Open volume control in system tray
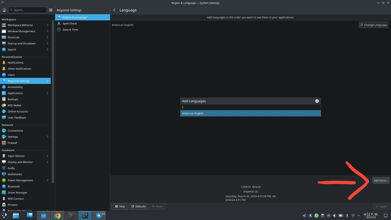391x220 pixels. coord(335,215)
